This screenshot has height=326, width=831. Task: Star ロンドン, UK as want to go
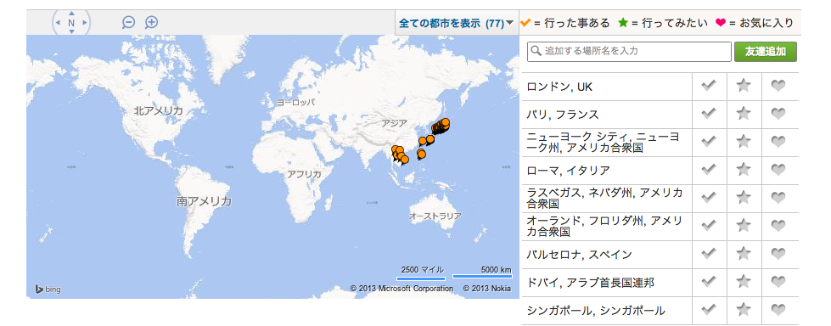point(744,86)
